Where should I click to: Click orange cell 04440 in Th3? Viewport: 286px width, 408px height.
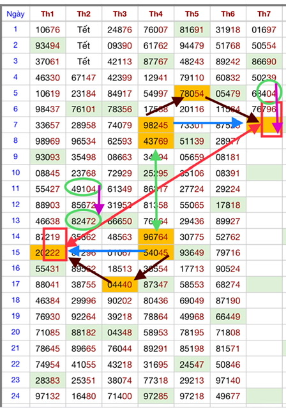120,284
